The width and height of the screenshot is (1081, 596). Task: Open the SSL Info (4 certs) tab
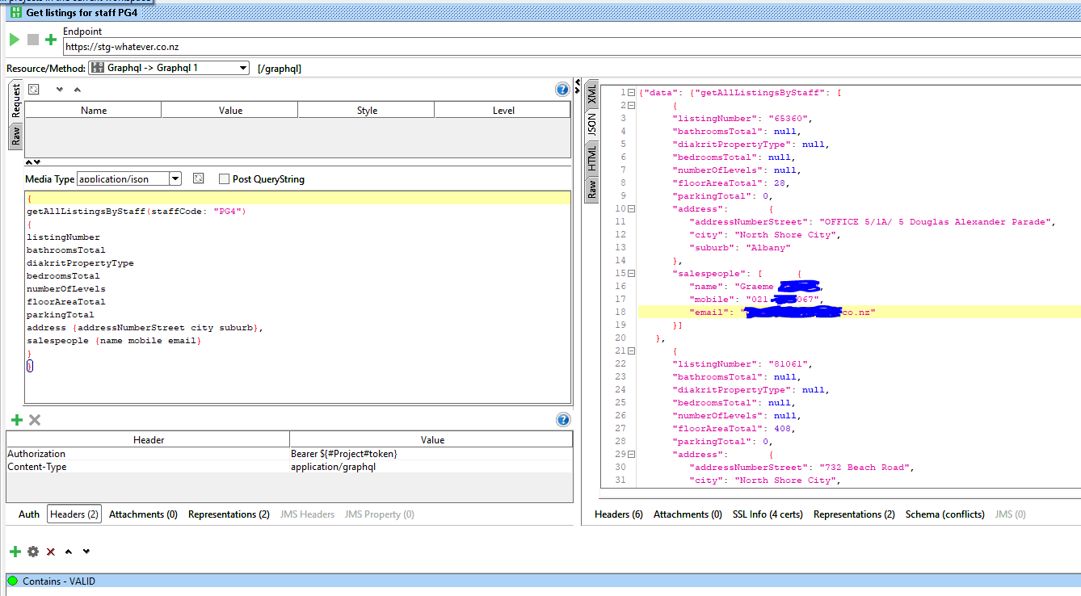point(768,514)
